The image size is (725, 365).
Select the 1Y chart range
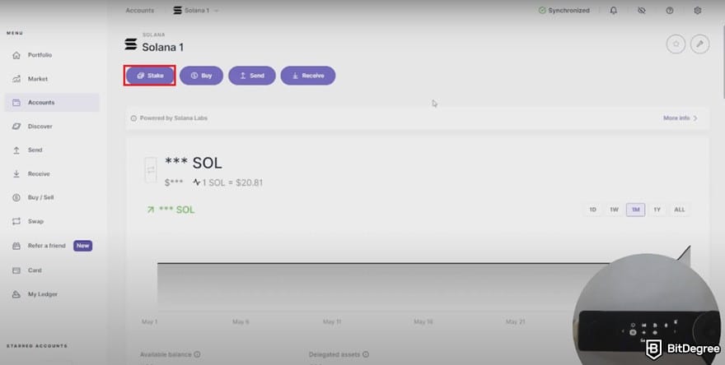pyautogui.click(x=657, y=210)
